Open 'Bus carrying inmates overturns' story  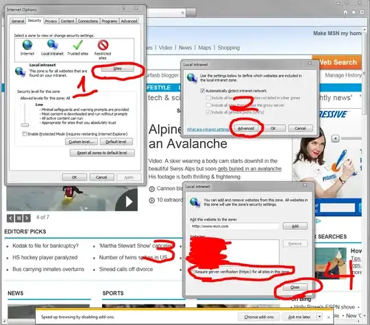(x=49, y=269)
